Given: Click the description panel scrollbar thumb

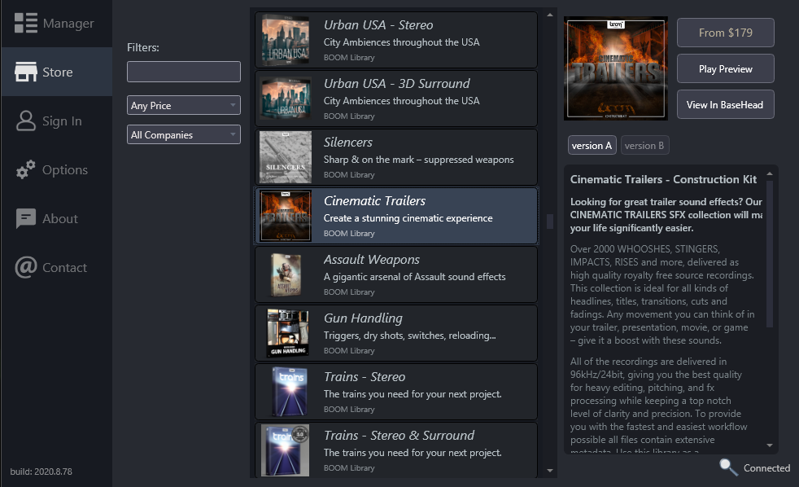Looking at the screenshot, I should pyautogui.click(x=770, y=254).
